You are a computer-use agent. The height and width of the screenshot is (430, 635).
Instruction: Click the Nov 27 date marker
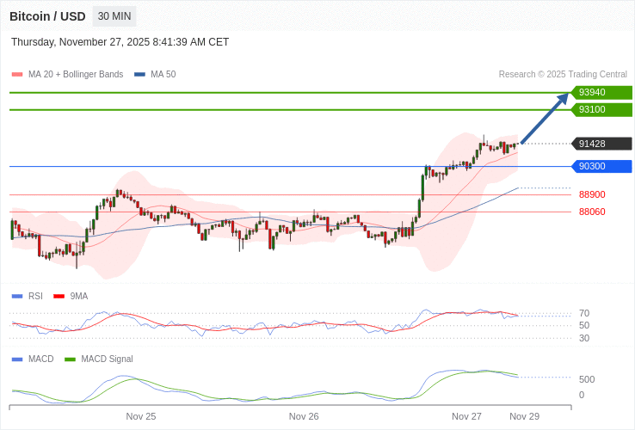tap(466, 416)
